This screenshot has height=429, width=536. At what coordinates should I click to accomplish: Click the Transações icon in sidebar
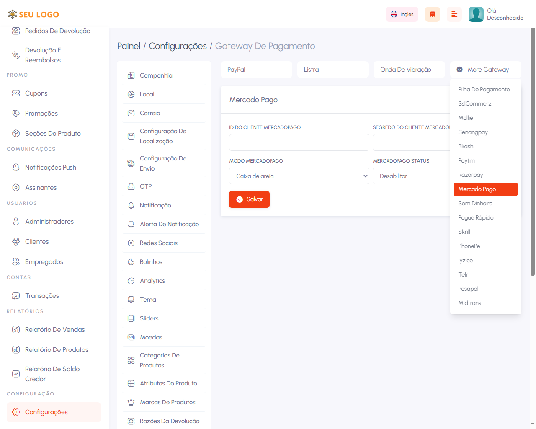pos(16,296)
